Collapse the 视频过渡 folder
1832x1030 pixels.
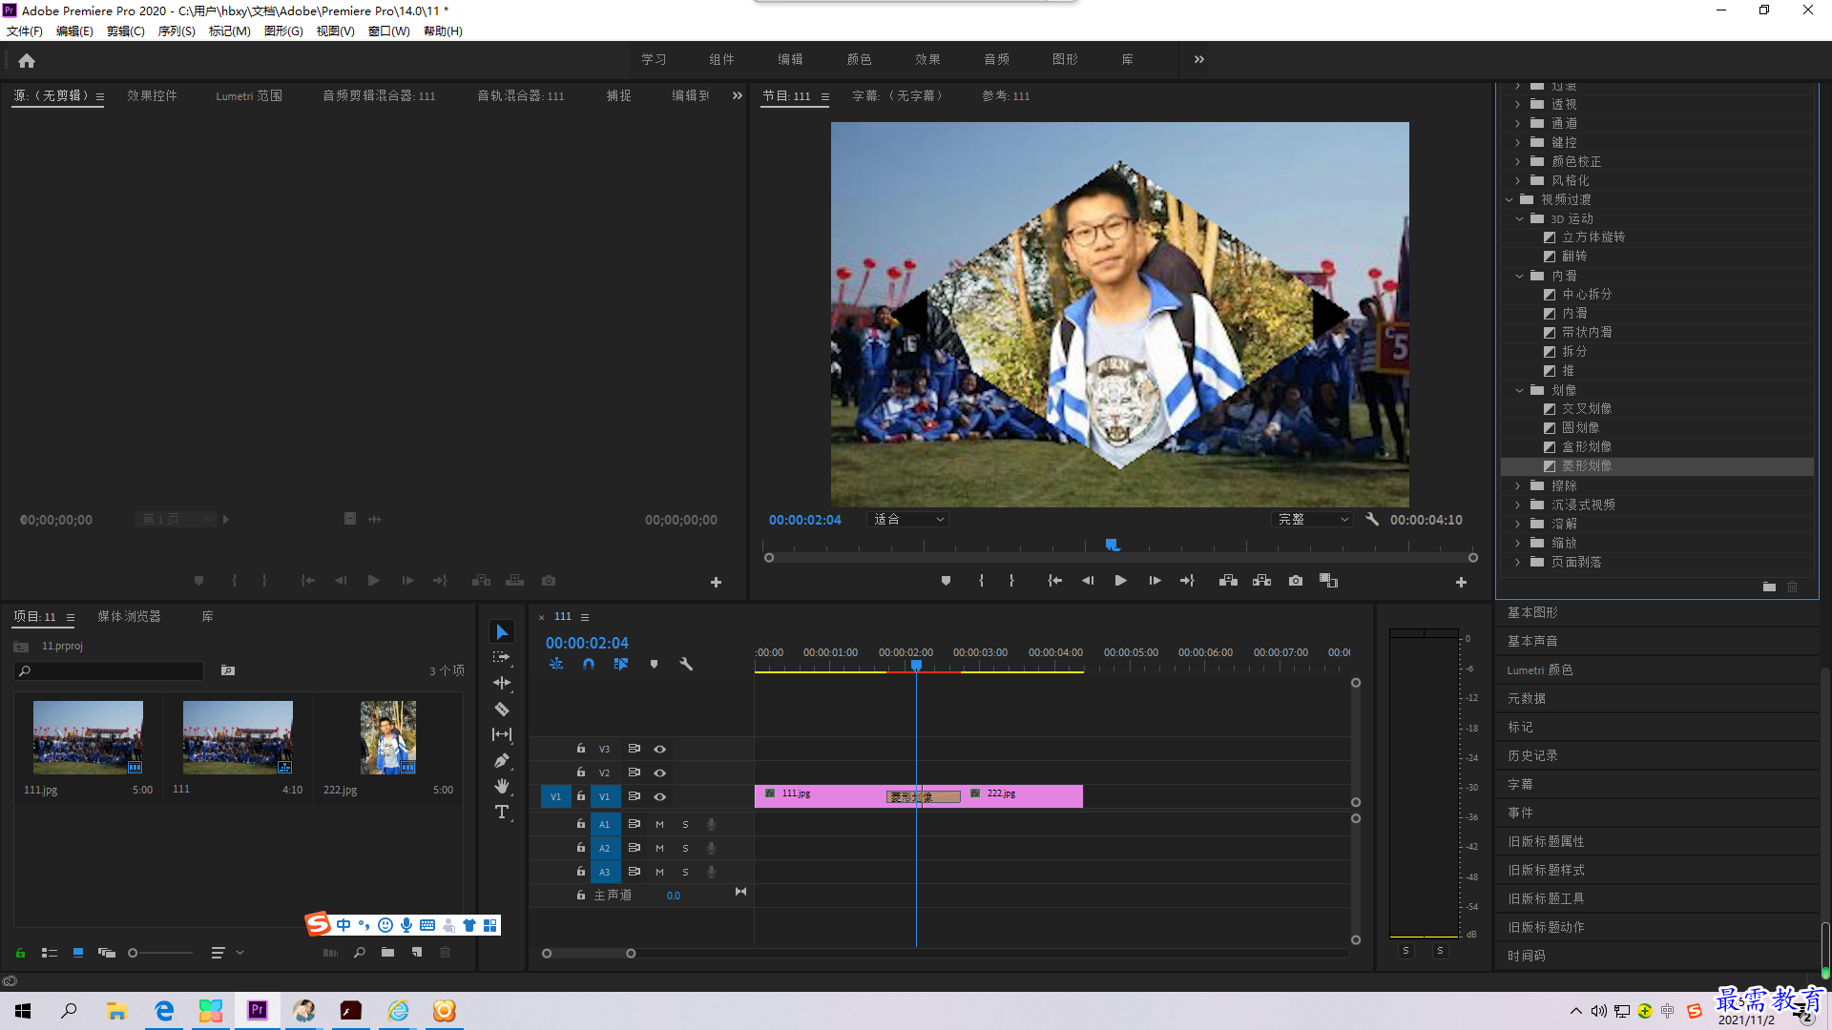(x=1509, y=199)
